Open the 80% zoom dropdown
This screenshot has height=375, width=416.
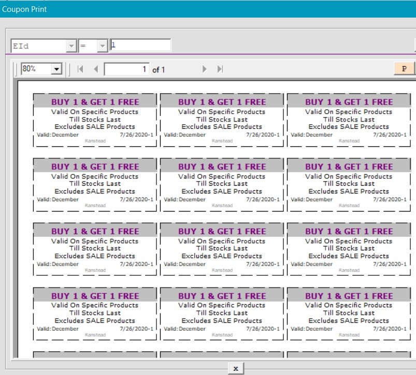coord(56,69)
